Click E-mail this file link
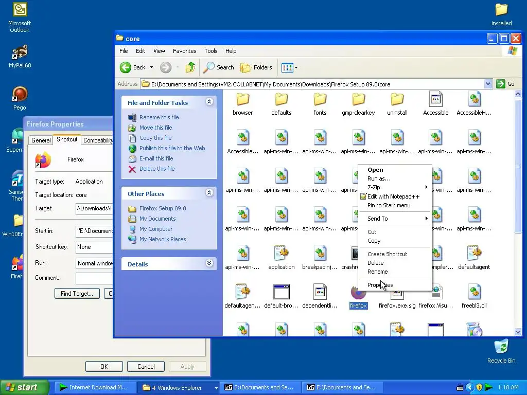Image resolution: width=527 pixels, height=395 pixels. tap(156, 158)
